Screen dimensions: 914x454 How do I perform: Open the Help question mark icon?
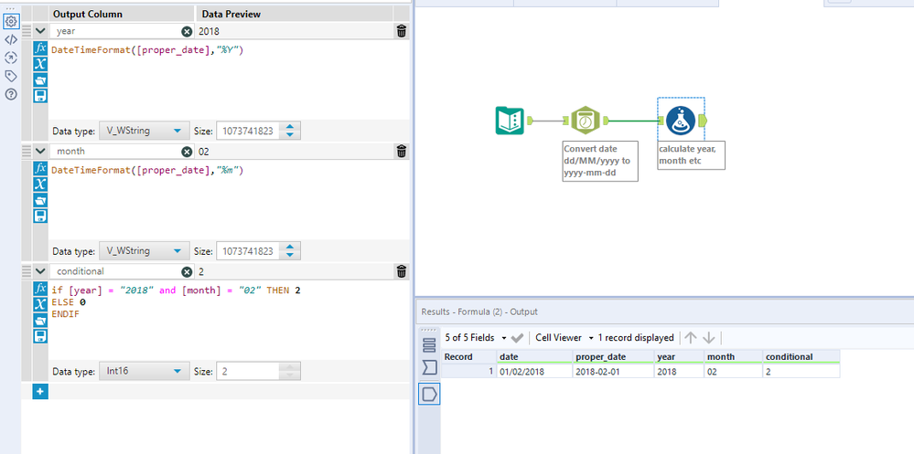point(10,94)
